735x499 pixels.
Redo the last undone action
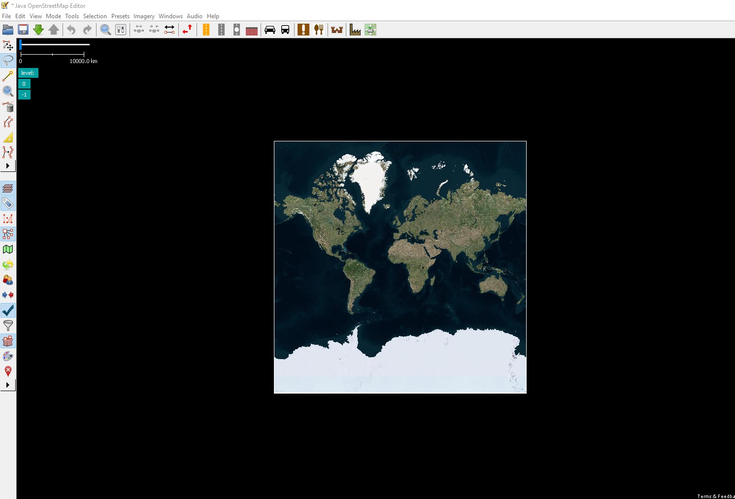[87, 30]
